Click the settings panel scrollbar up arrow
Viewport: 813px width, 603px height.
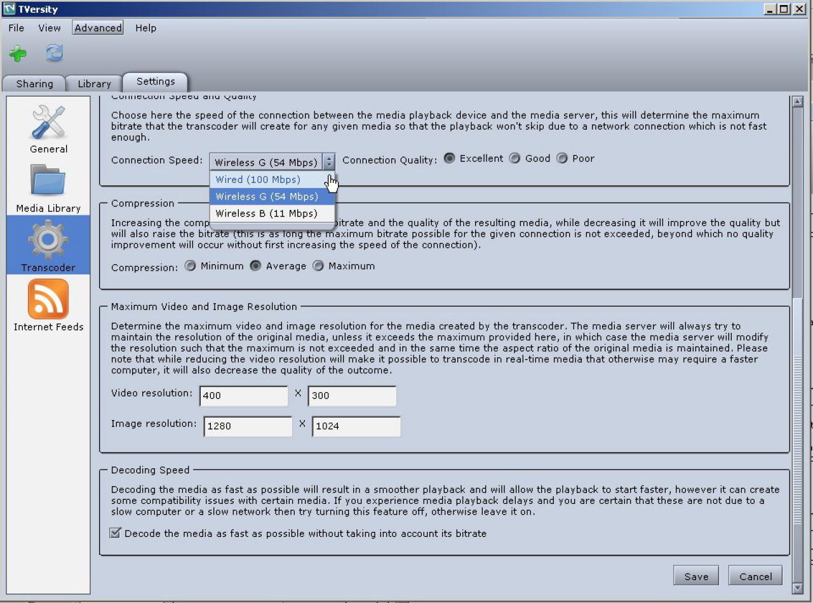pos(798,101)
